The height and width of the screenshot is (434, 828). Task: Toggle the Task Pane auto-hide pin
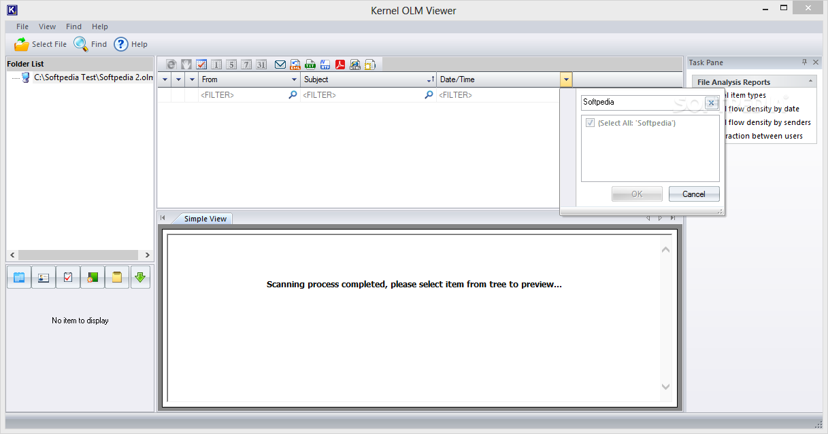tap(804, 62)
